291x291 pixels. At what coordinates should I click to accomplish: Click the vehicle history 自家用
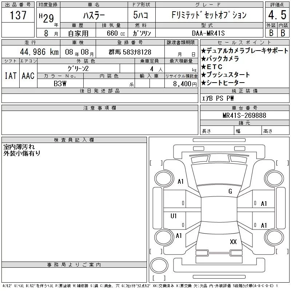point(78,33)
